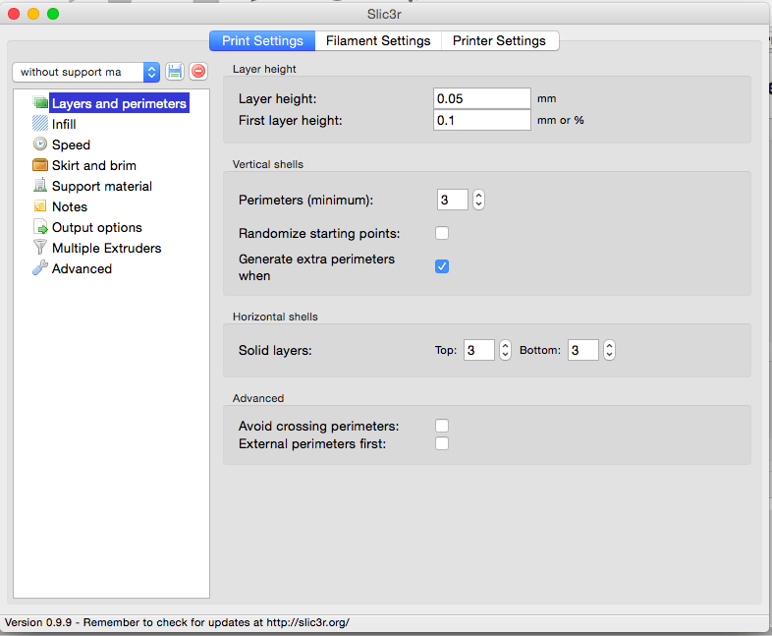772x636 pixels.
Task: Click the Bottom solid layers value field
Action: 583,350
